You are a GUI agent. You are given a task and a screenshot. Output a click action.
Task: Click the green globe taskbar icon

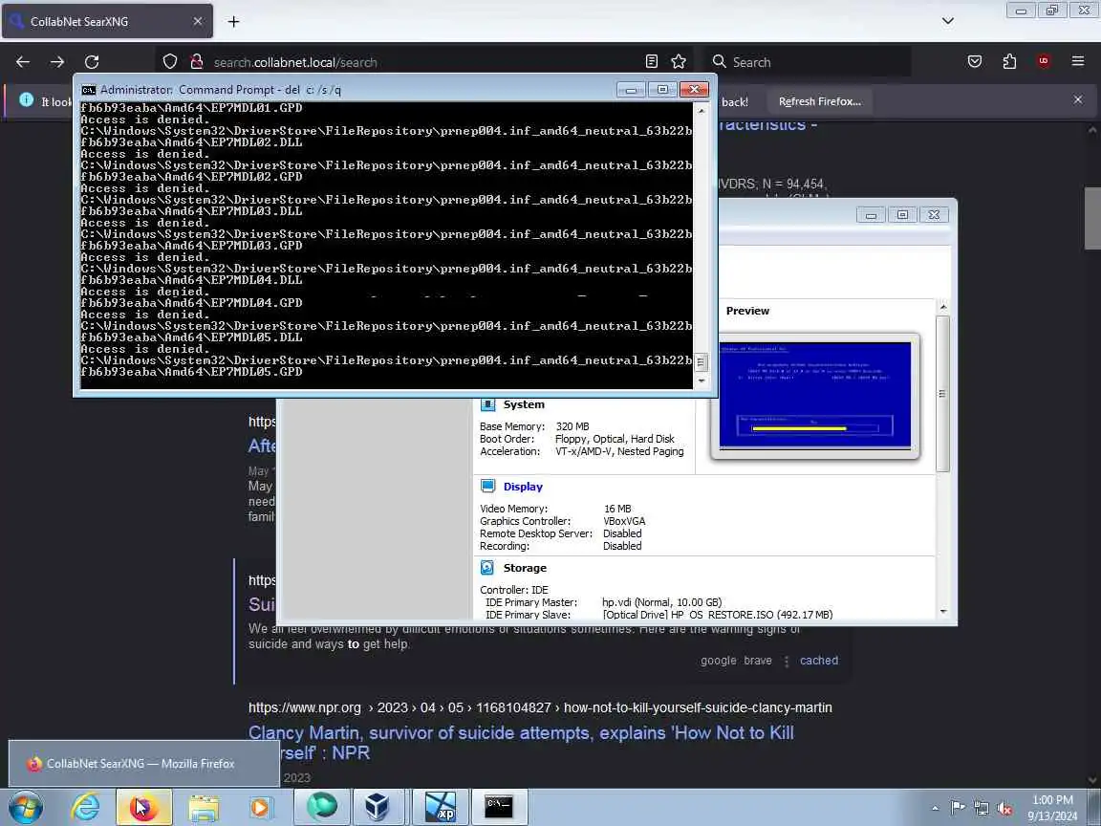pyautogui.click(x=321, y=806)
